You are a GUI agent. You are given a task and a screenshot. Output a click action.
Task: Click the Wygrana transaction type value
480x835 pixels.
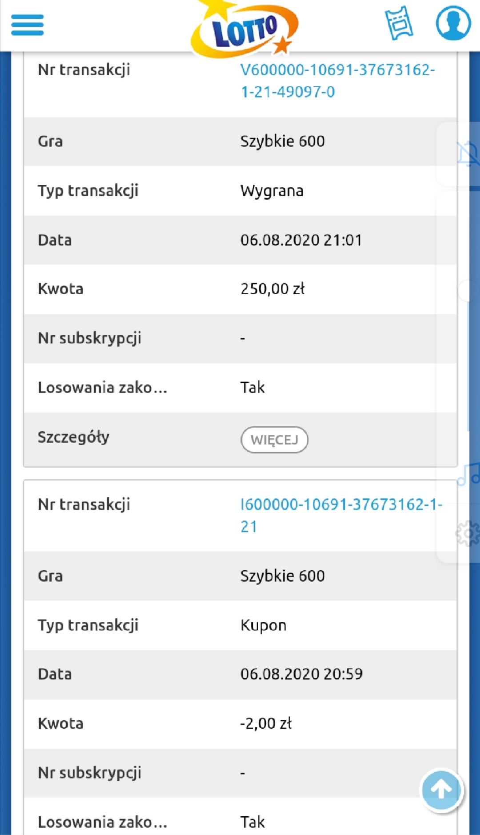point(272,191)
